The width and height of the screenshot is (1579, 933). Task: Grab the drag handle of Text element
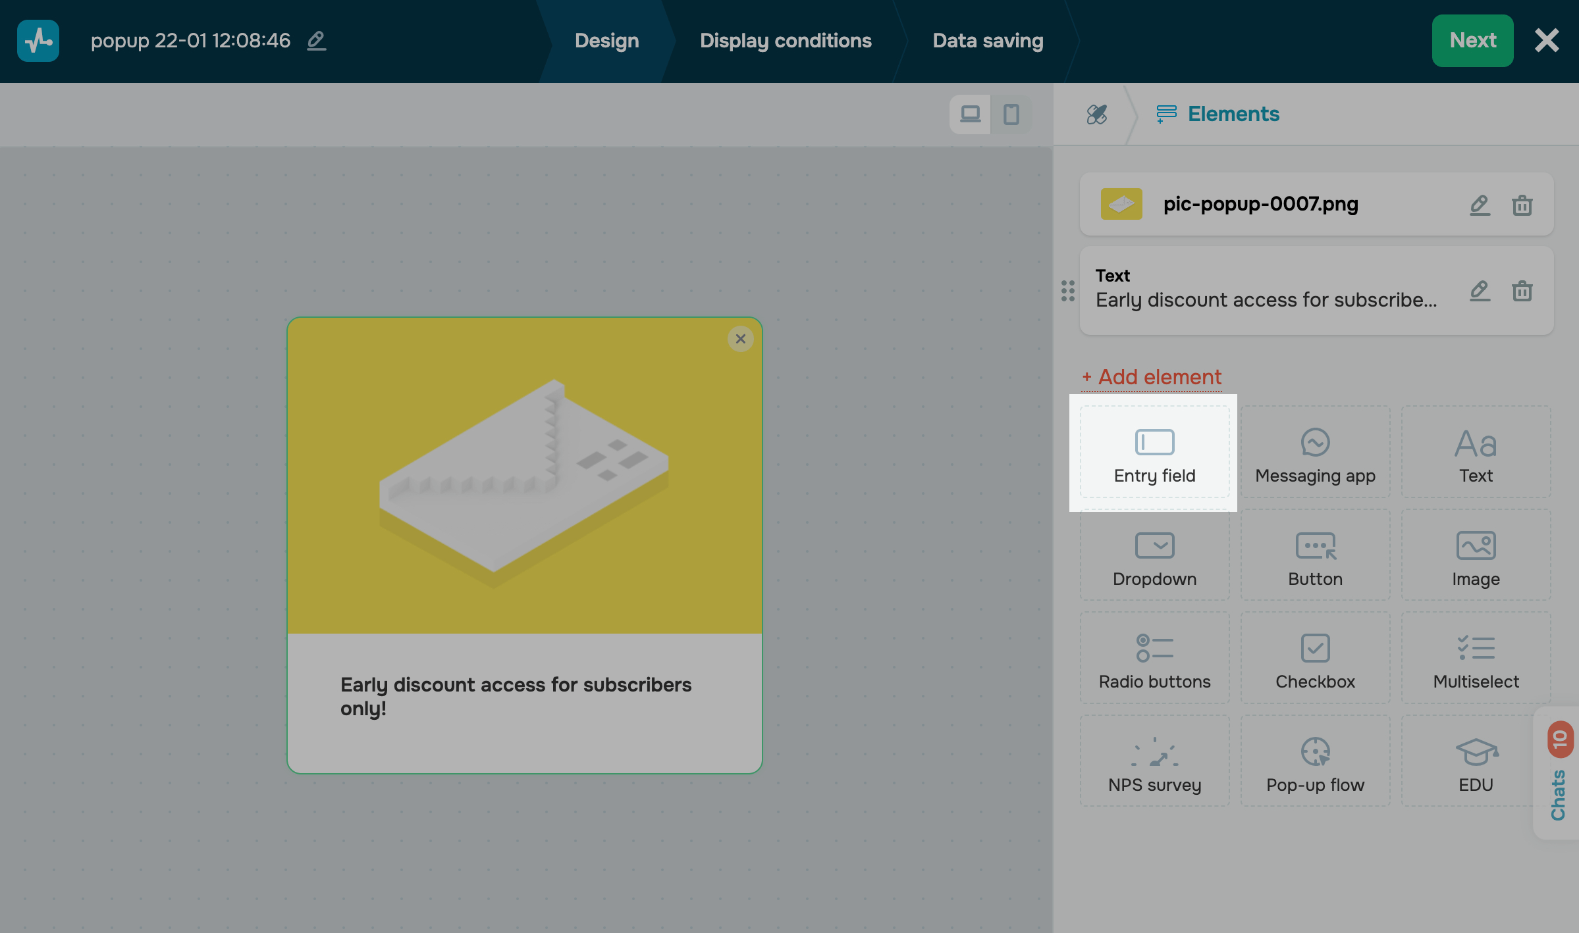[1067, 291]
